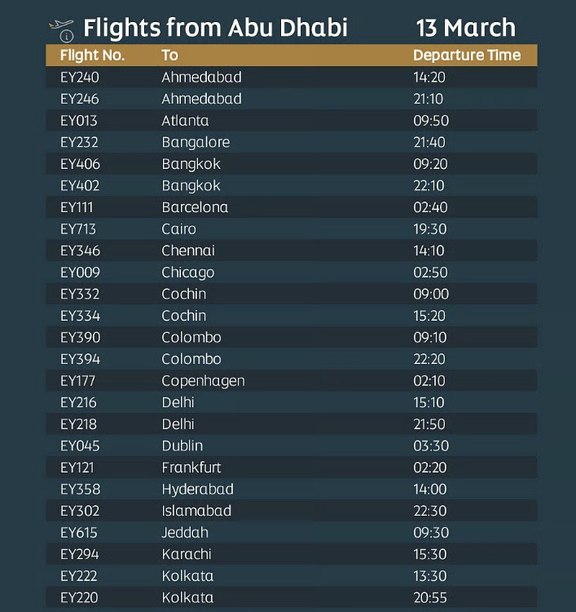This screenshot has height=612, width=576.
Task: Select flight EY615 to Jeddah
Action: pos(292,532)
